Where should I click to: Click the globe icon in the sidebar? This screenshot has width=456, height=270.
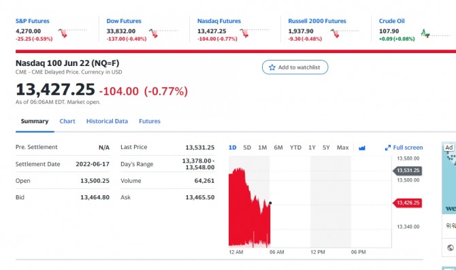(x=451, y=248)
